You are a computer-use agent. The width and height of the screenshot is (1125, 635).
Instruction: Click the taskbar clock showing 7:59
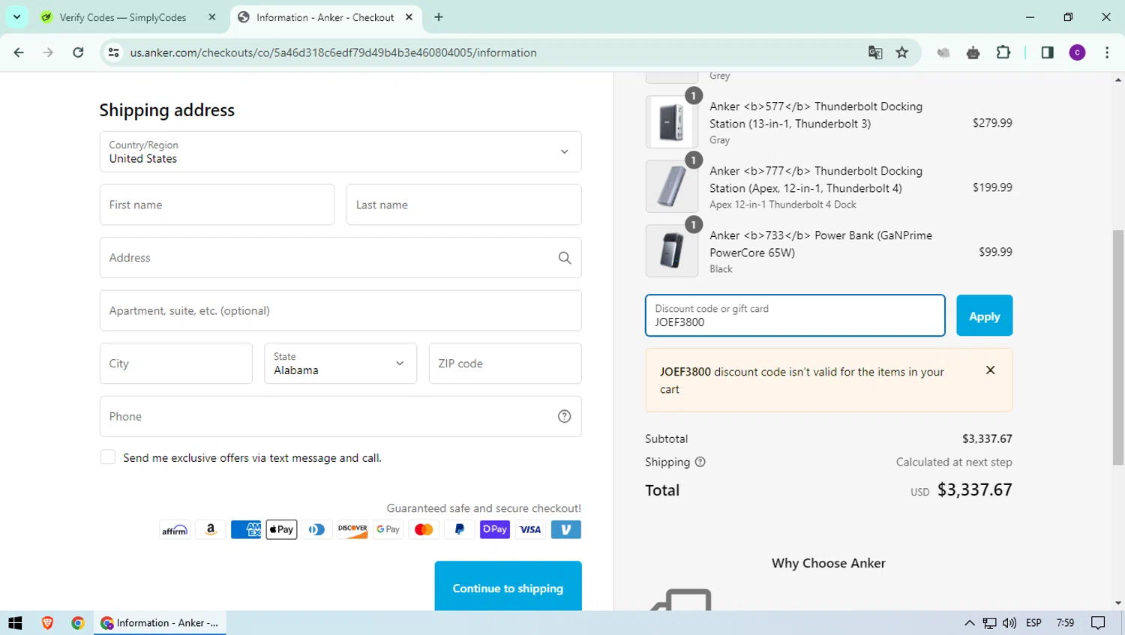pos(1065,623)
